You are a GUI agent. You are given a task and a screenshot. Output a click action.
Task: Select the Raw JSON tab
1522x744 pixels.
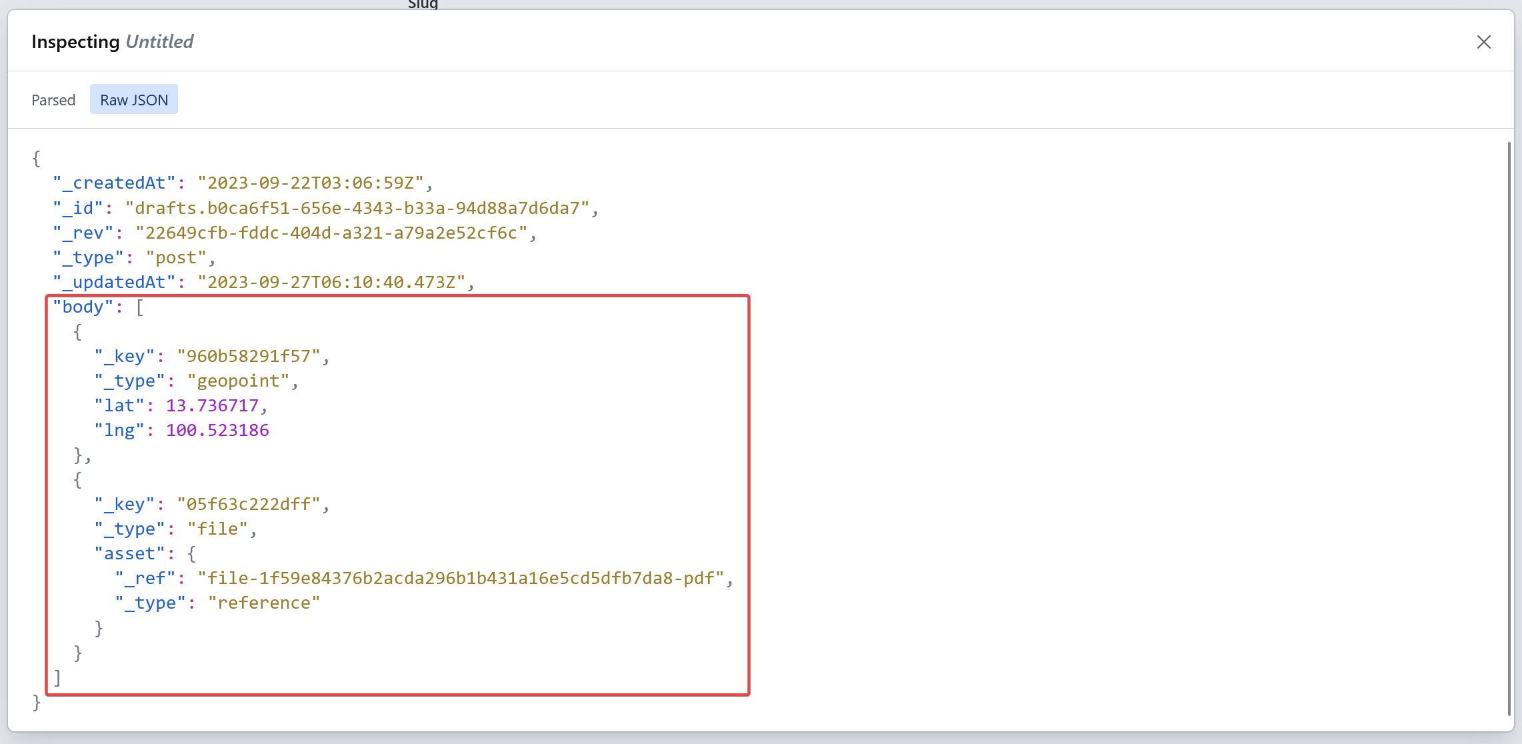pos(134,100)
